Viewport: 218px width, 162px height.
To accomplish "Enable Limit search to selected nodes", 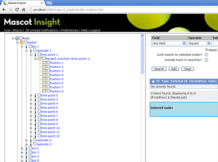I will [206, 55].
